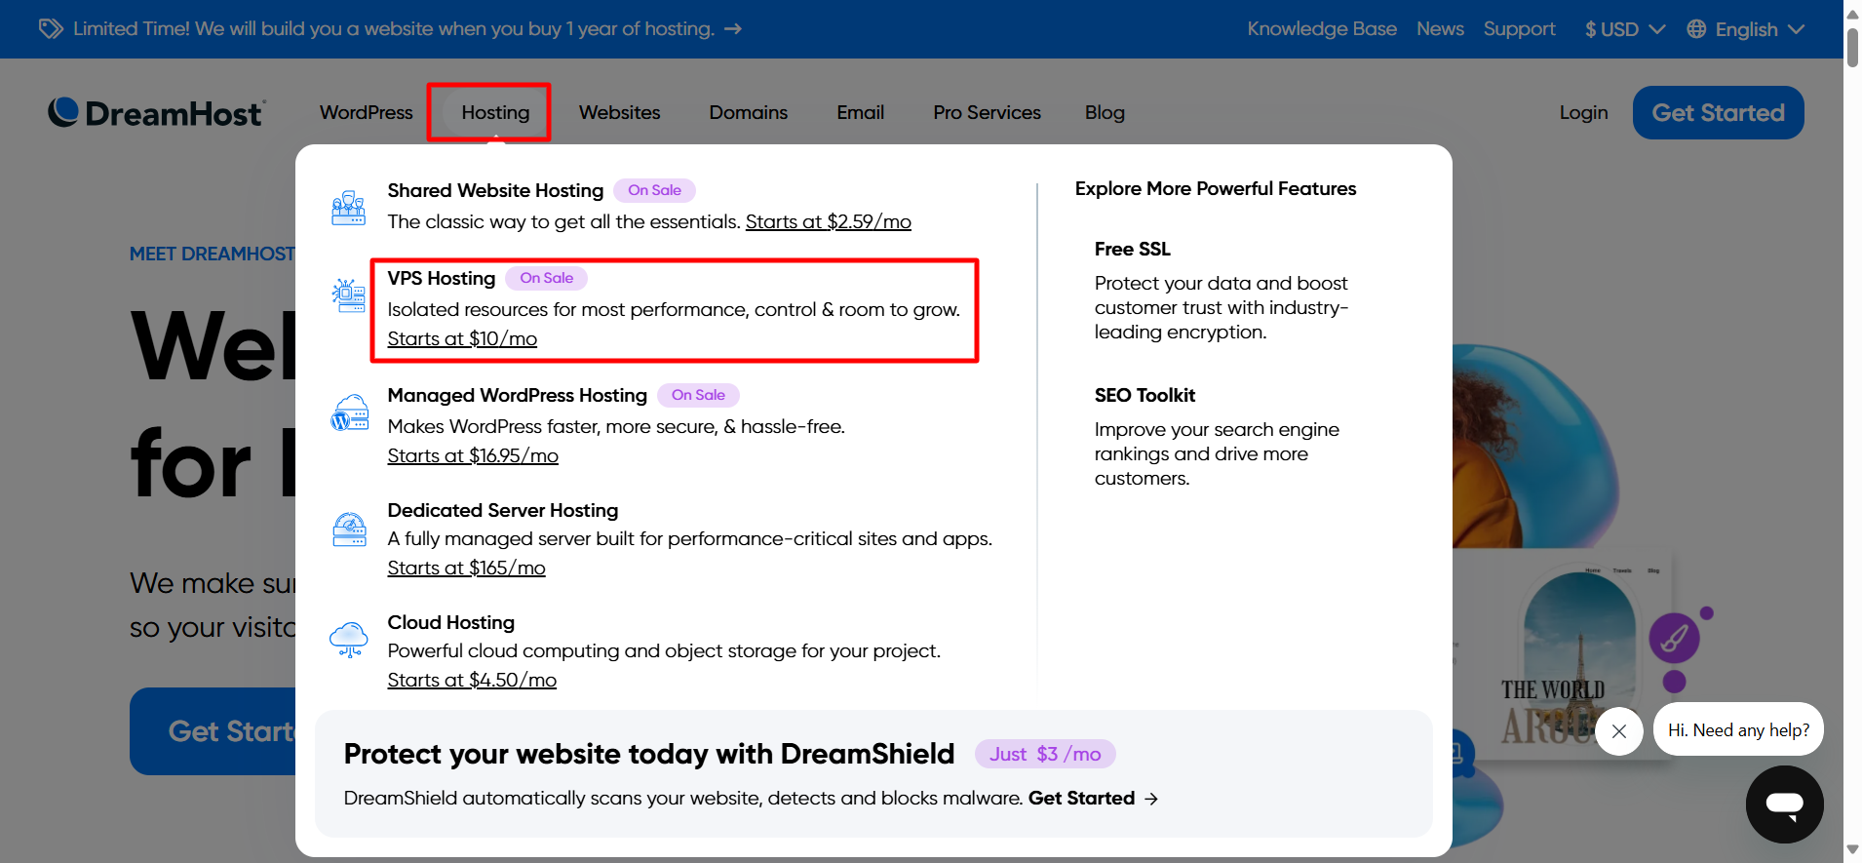Open Knowledge Base link
Viewport: 1862px width, 863px height.
(1322, 29)
